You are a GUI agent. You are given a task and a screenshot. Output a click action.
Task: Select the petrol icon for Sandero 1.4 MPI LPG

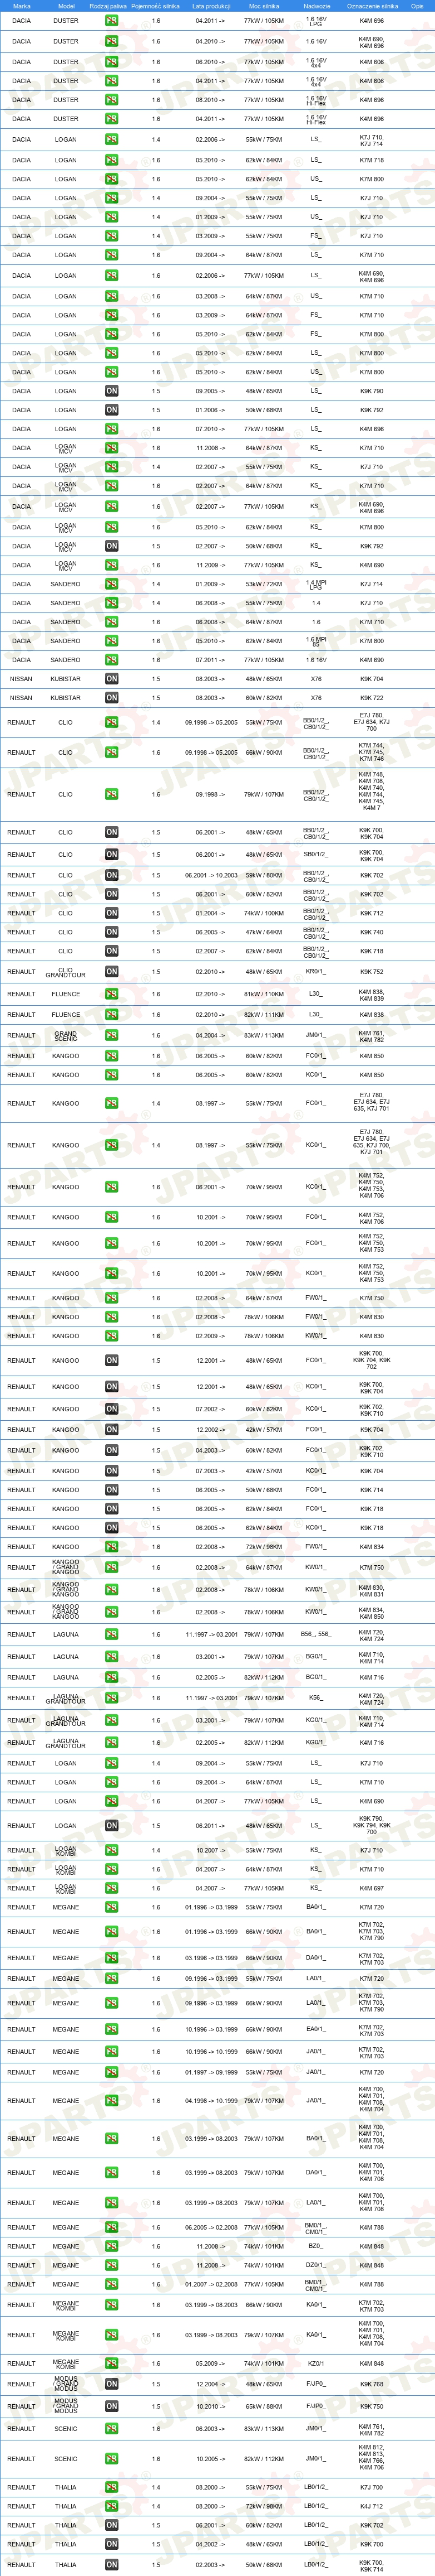tap(112, 584)
